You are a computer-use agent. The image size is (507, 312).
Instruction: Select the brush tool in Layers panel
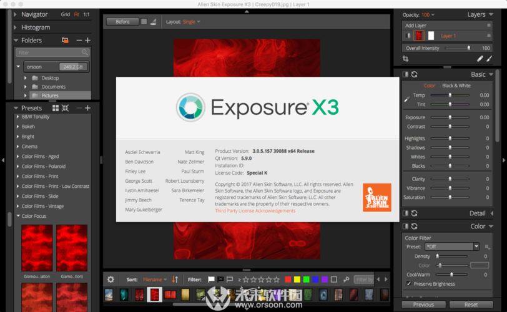click(489, 59)
